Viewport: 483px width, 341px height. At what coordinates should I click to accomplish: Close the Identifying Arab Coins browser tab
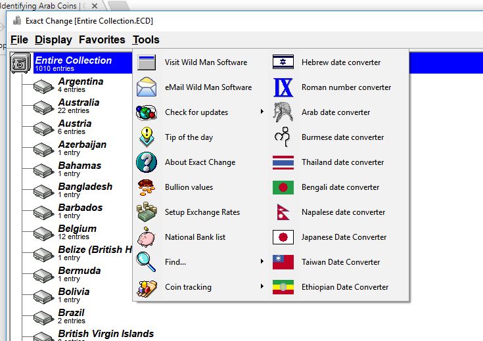[95, 5]
